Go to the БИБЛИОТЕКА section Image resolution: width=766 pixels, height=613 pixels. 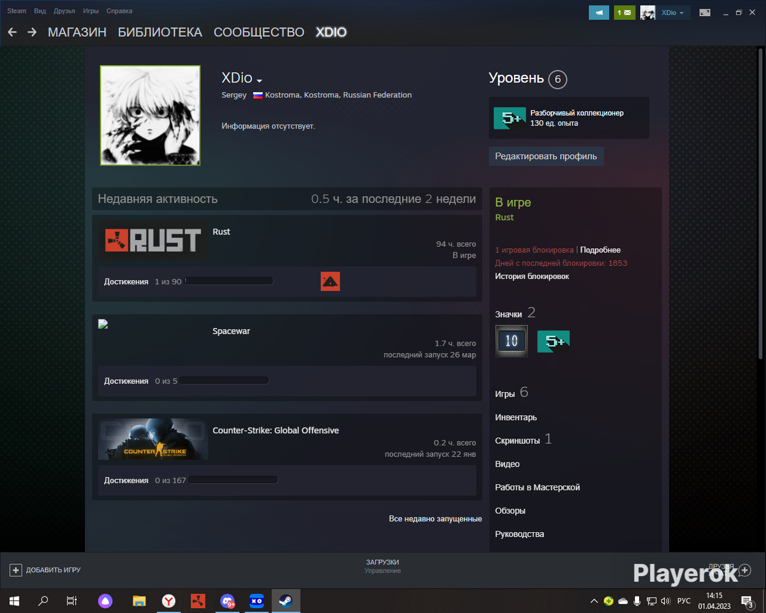(160, 32)
